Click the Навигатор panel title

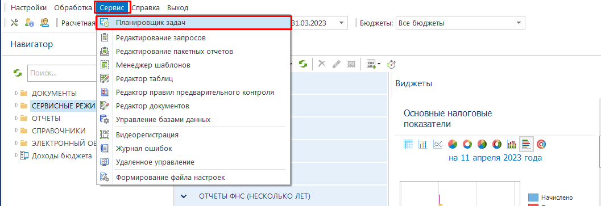pos(32,44)
